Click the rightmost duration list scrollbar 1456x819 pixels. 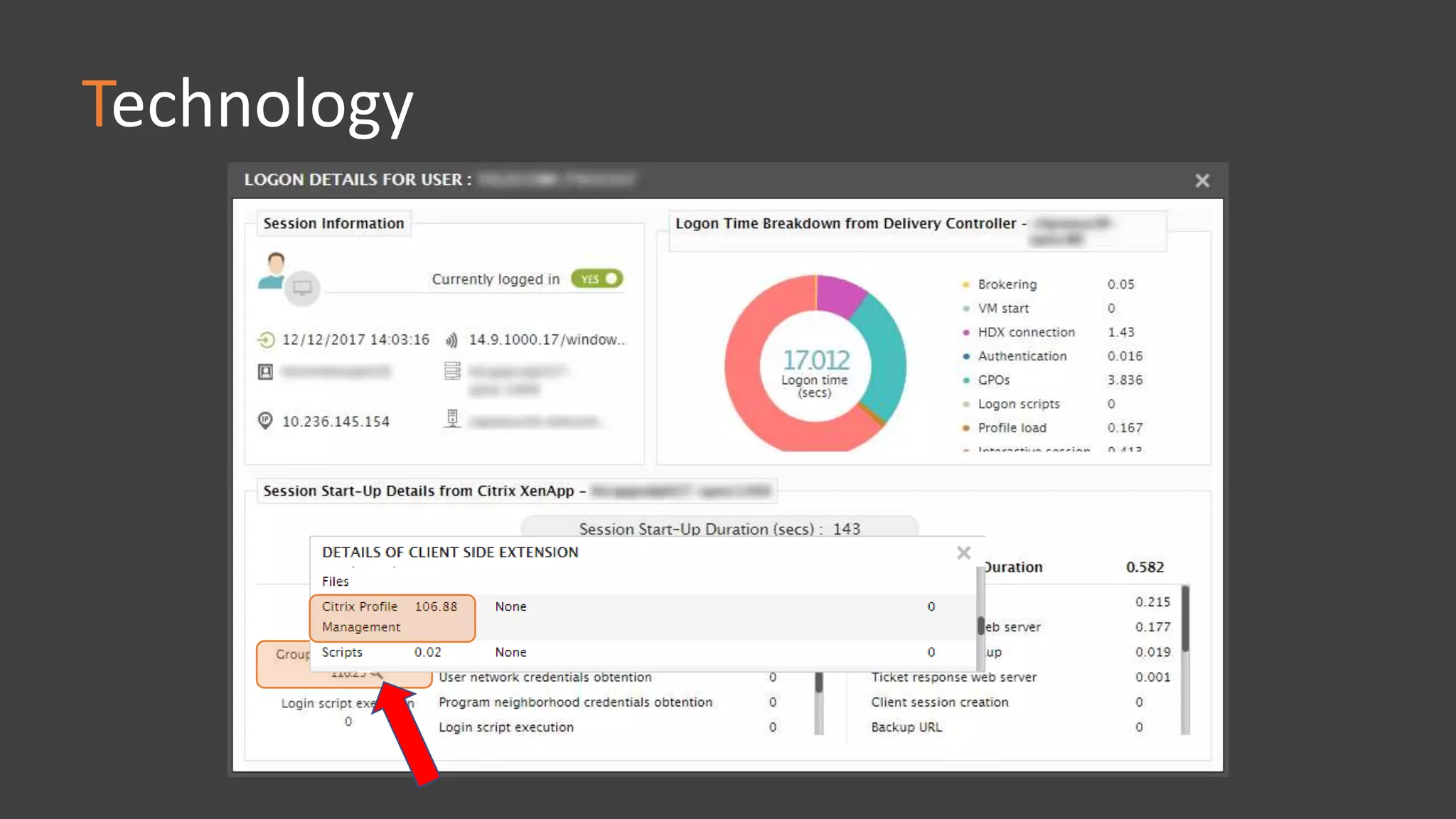click(x=1185, y=619)
